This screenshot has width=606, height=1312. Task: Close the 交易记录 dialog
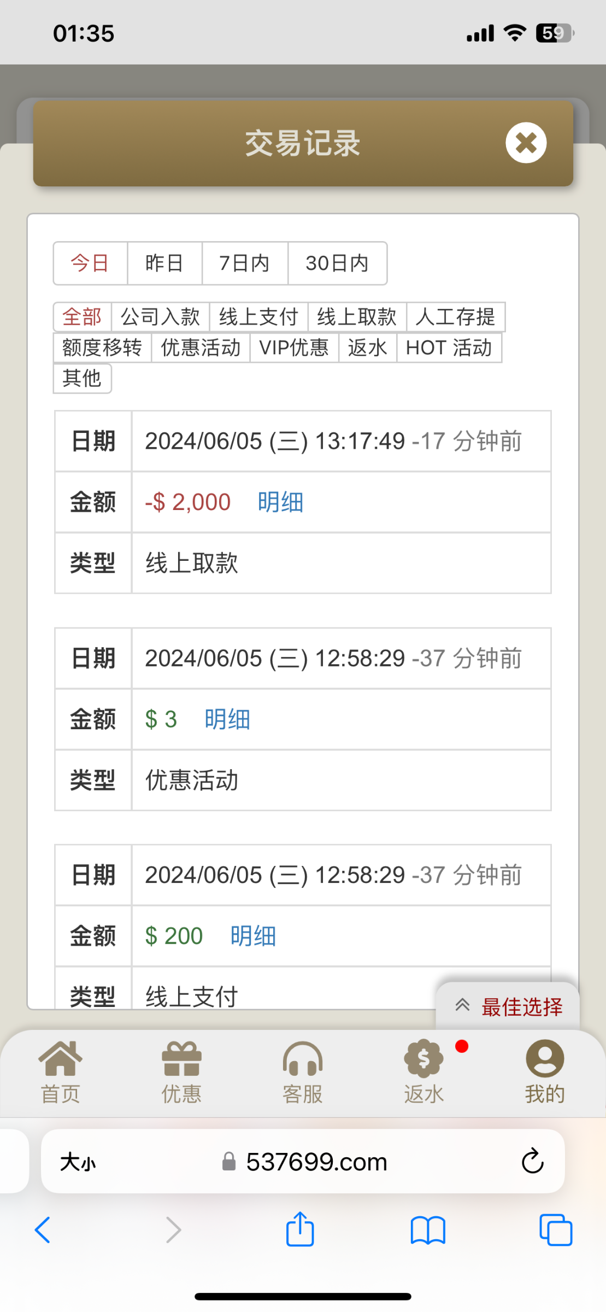(526, 143)
